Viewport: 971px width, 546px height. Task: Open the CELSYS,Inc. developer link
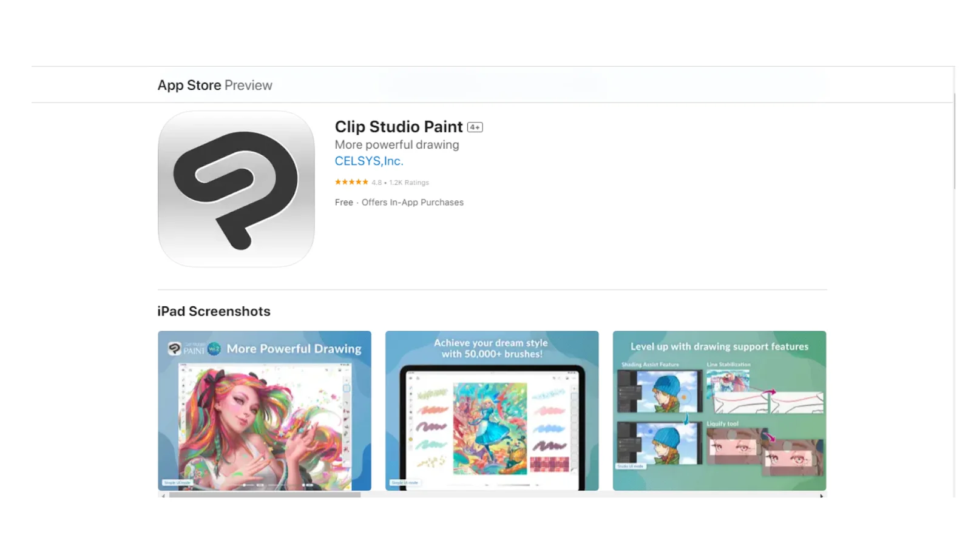369,161
